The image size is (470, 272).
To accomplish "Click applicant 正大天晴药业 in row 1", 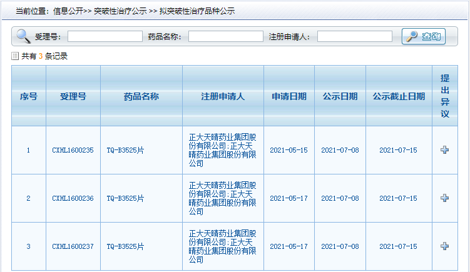I will (222, 150).
